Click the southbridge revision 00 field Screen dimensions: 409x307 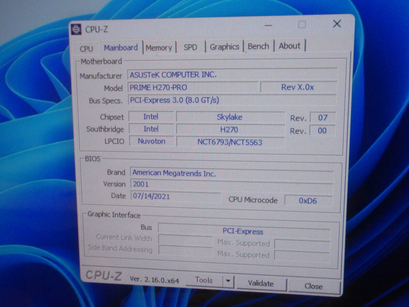322,131
